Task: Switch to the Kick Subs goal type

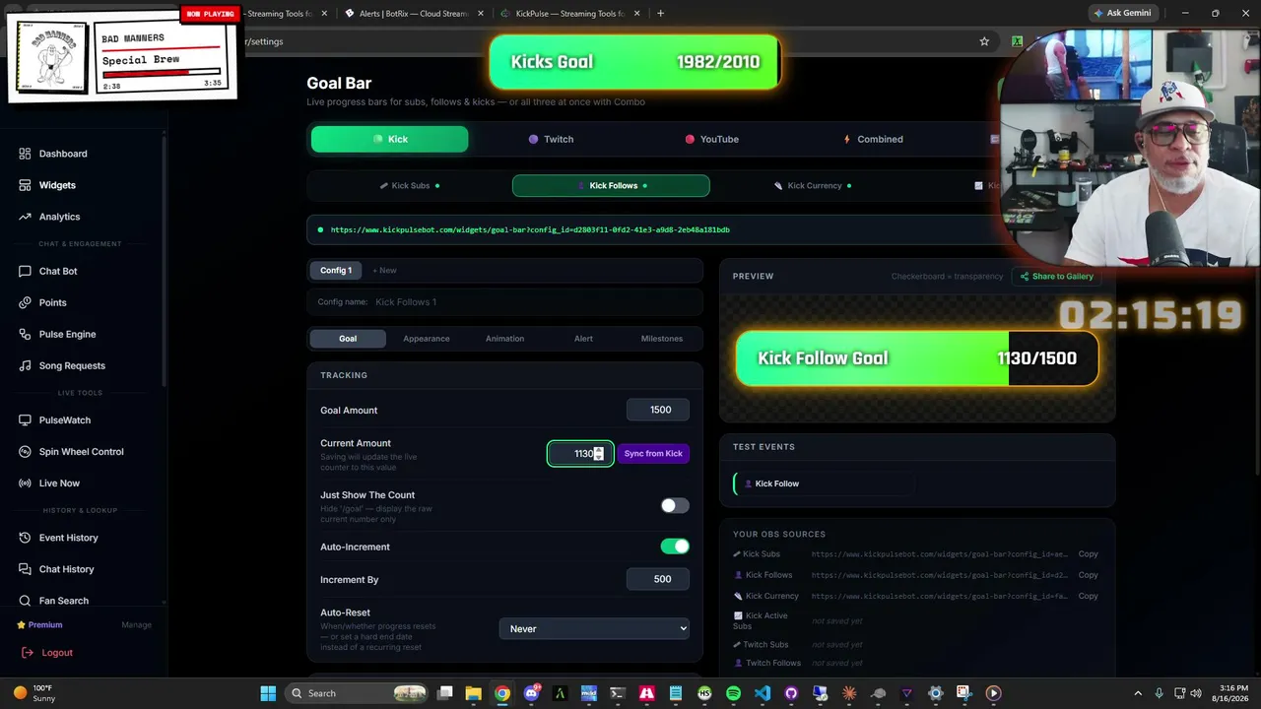Action: 410,185
